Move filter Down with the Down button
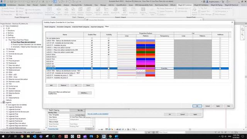This screenshot has height=139, width=247. tap(88, 85)
